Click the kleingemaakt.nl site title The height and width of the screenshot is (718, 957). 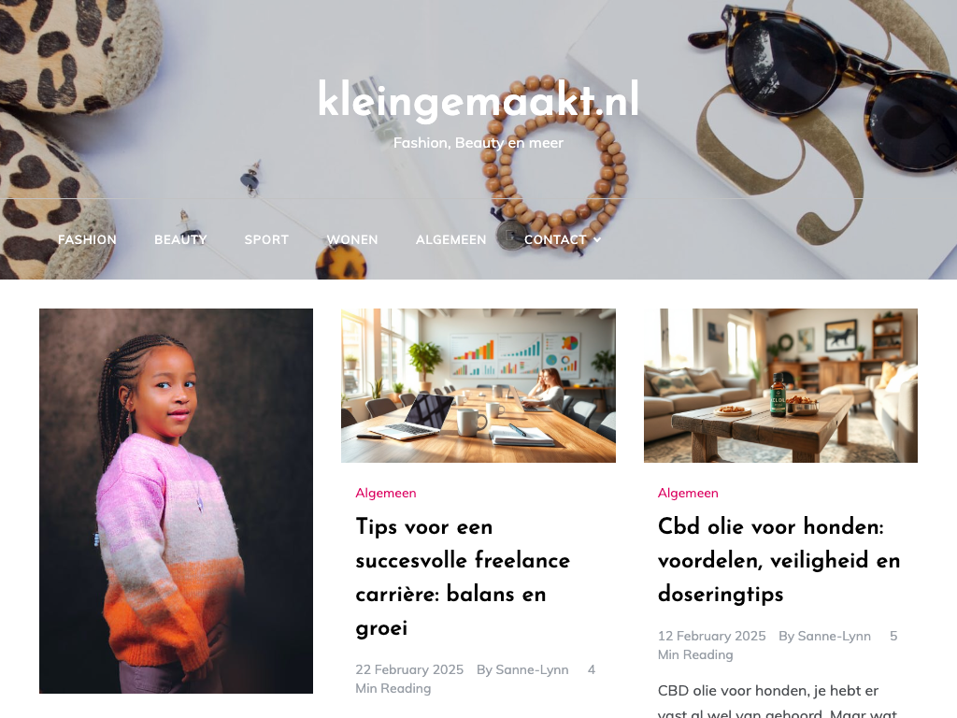478,99
